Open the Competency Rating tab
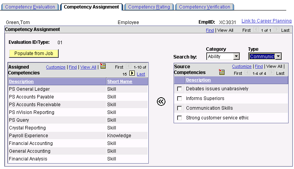 click(149, 7)
